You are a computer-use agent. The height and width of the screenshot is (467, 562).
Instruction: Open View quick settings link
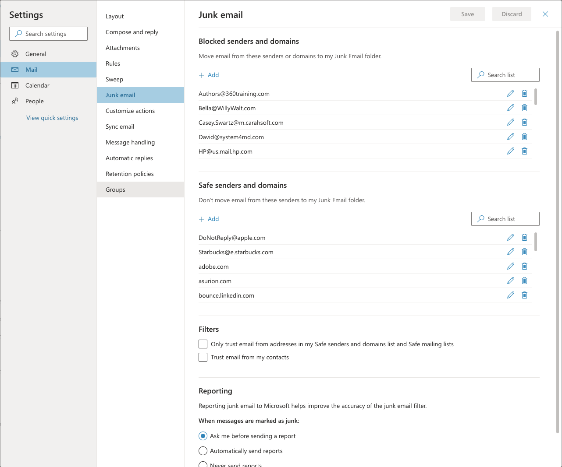click(52, 118)
